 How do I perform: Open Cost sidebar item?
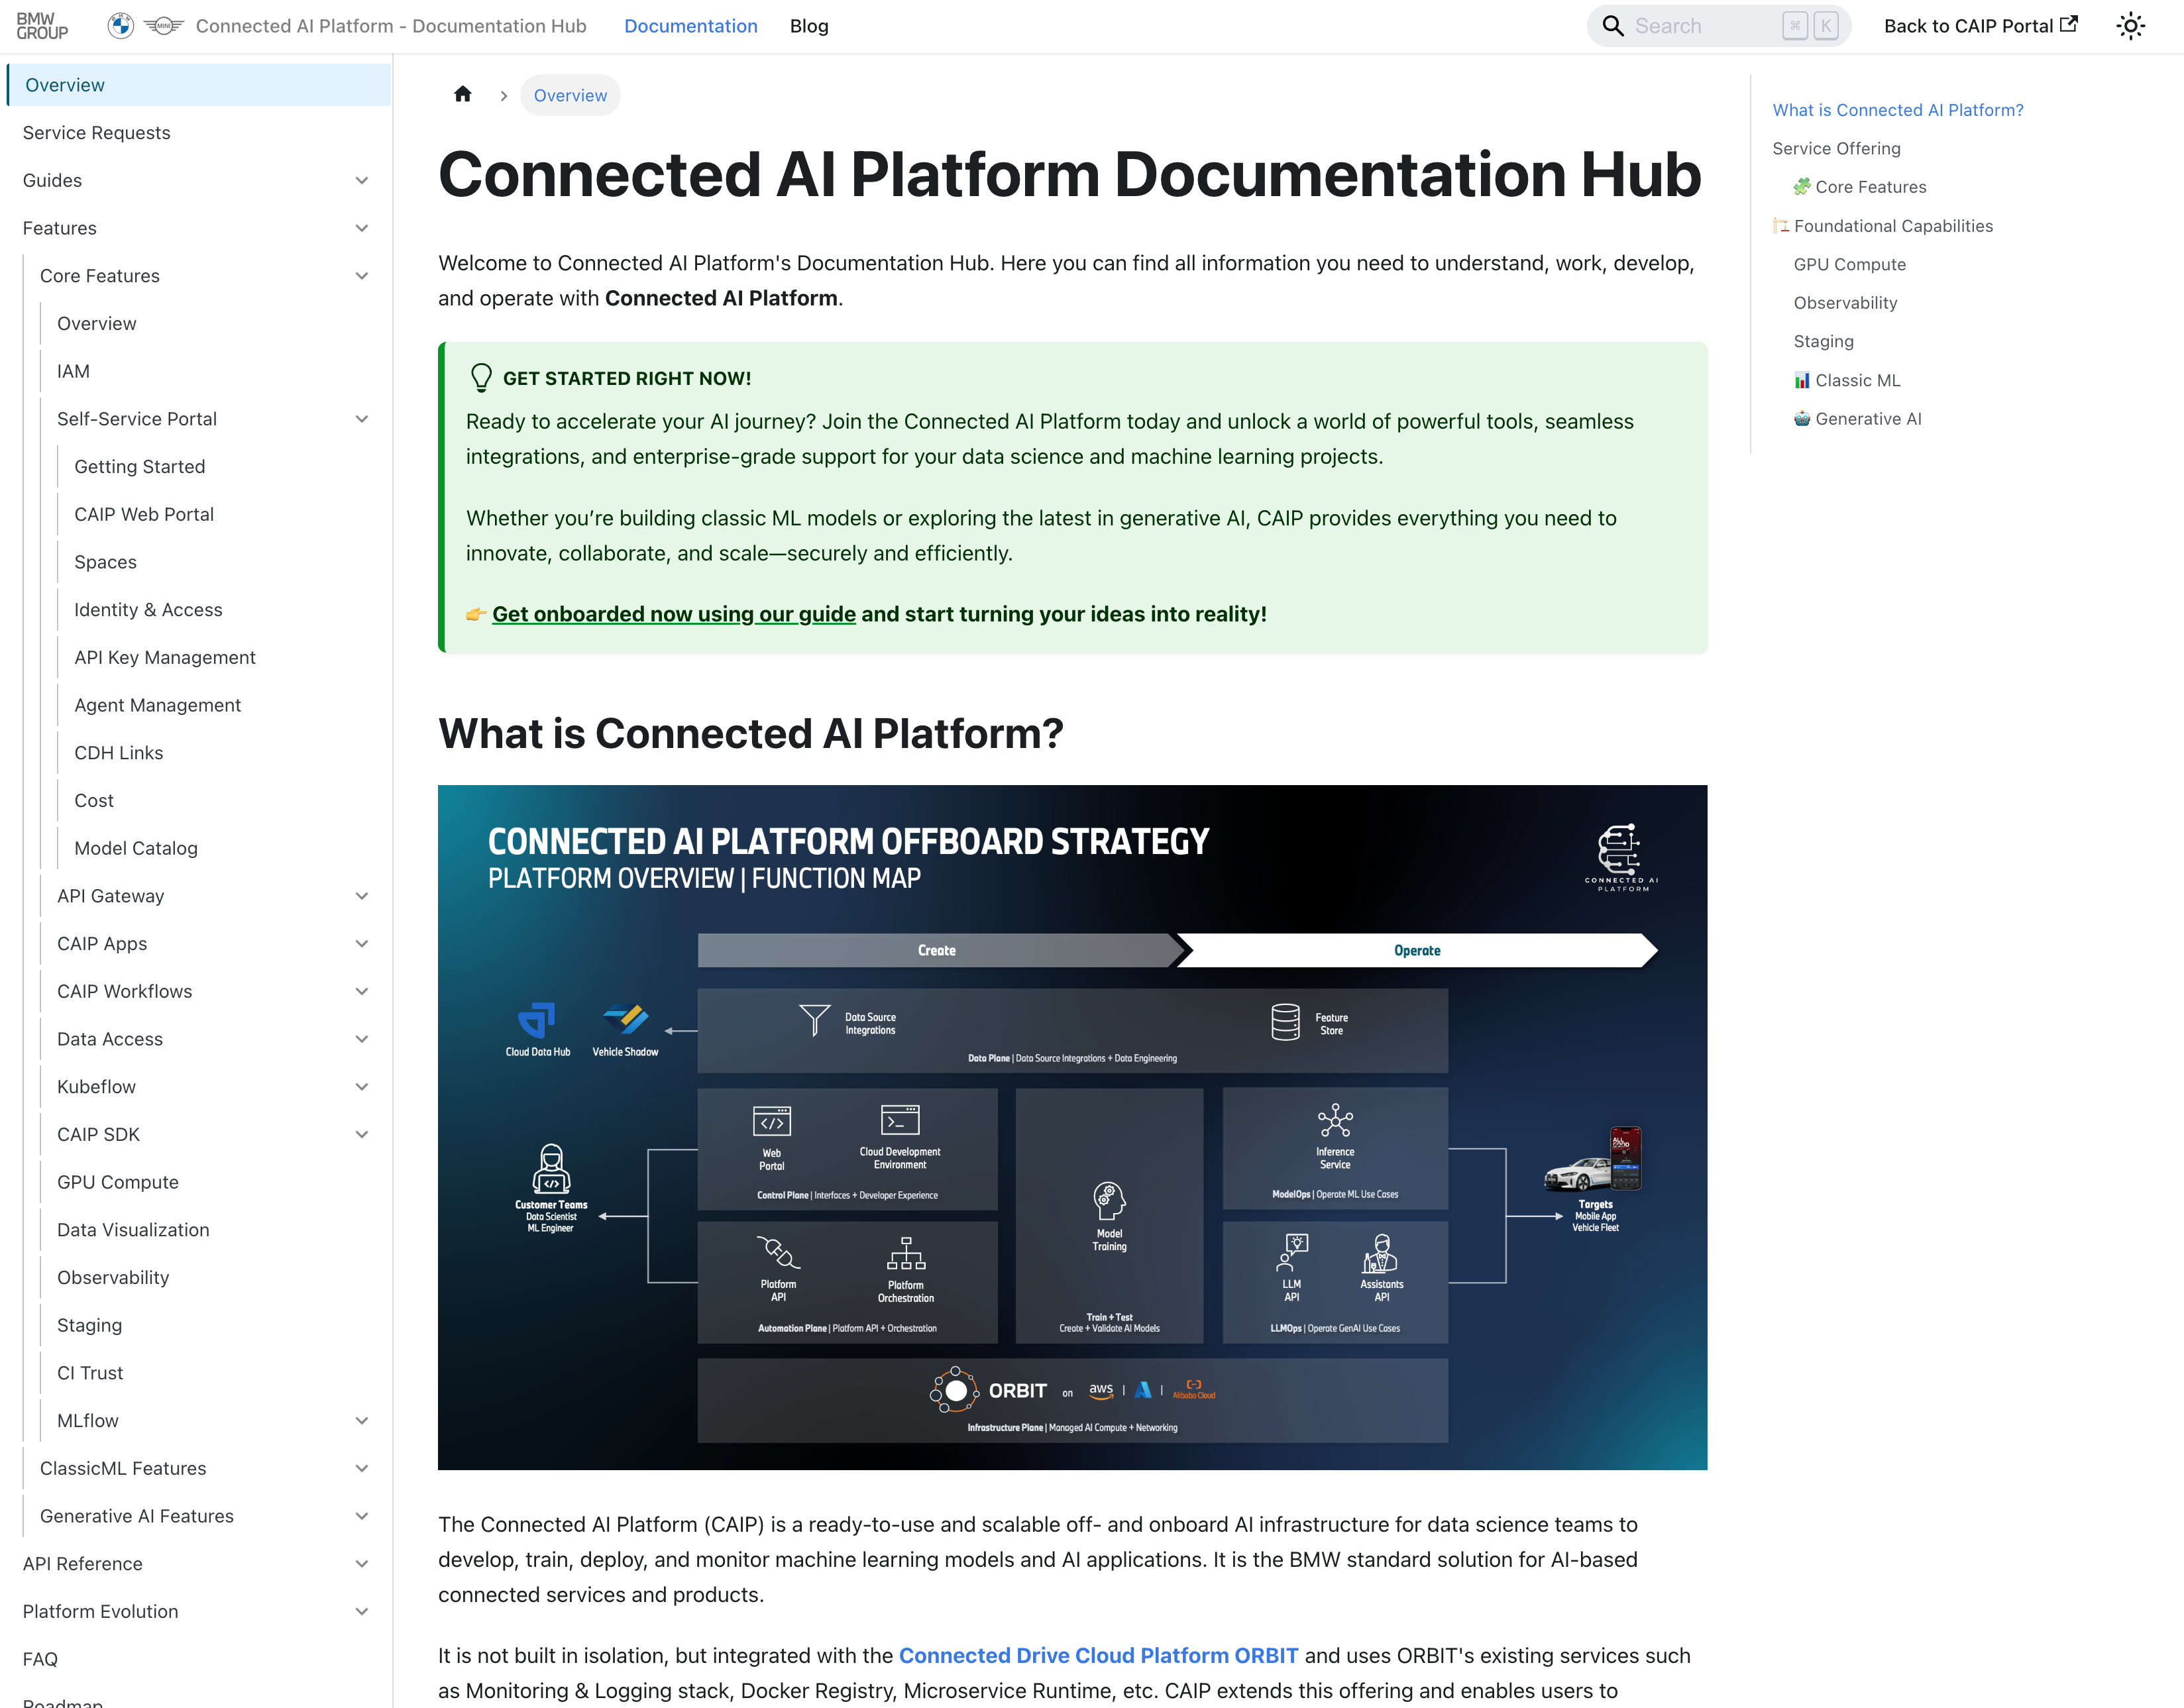pyautogui.click(x=94, y=801)
